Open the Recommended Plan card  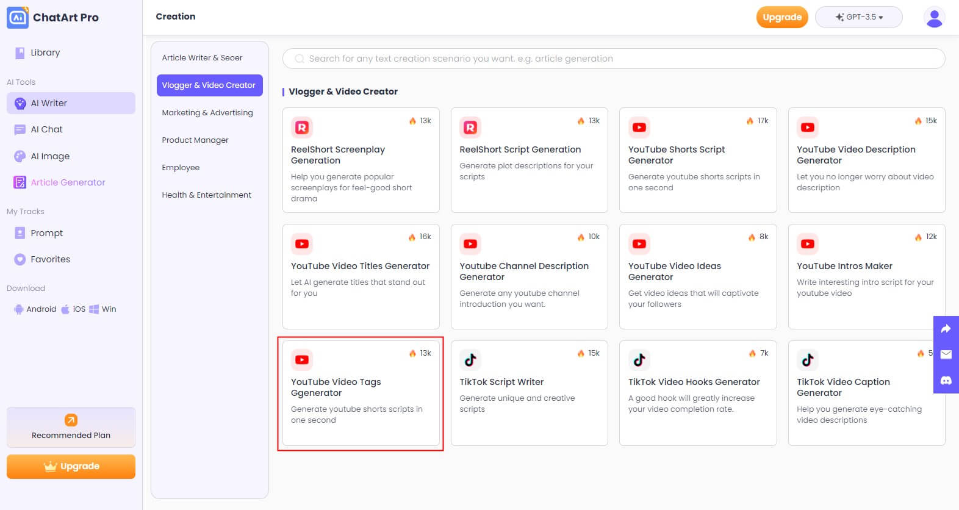pyautogui.click(x=71, y=427)
